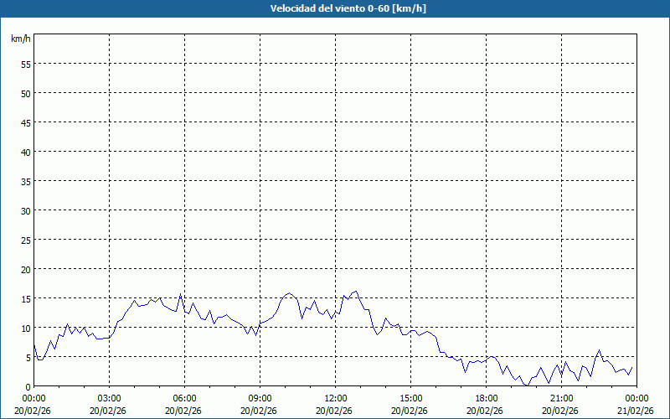Select the 40 tick label on the y-axis
670x419 pixels.
coord(25,152)
